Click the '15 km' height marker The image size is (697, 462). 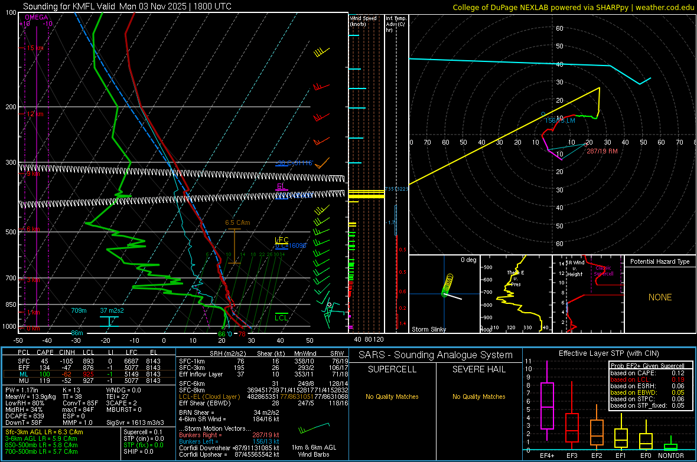coord(35,48)
